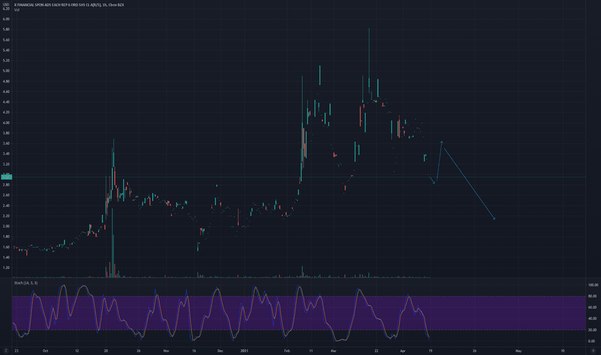The width and height of the screenshot is (601, 355).
Task: Click the Feb label on time axis
Action: pos(287,350)
